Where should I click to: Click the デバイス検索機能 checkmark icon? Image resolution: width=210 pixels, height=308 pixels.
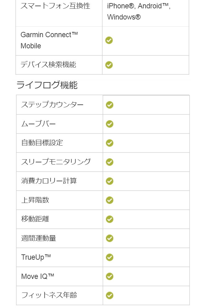click(x=109, y=65)
